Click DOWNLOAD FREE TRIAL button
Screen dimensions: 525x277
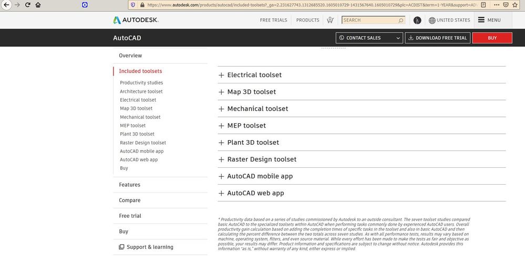click(x=438, y=38)
